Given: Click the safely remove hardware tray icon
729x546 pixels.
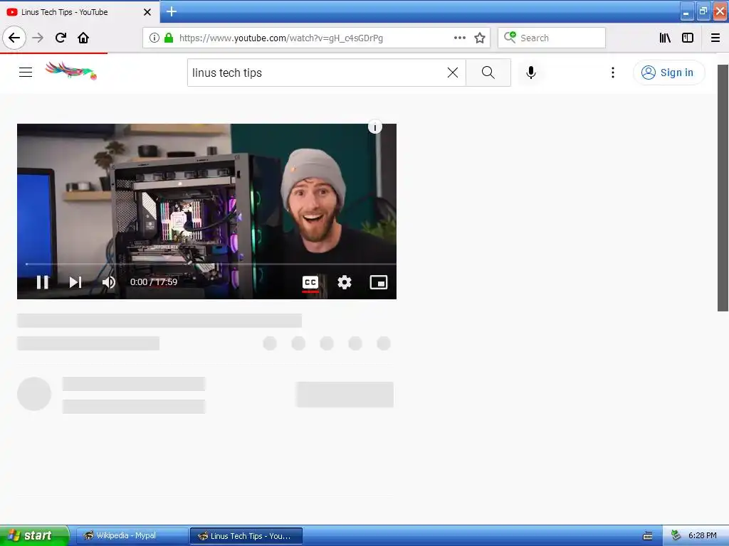Looking at the screenshot, I should click(x=676, y=536).
